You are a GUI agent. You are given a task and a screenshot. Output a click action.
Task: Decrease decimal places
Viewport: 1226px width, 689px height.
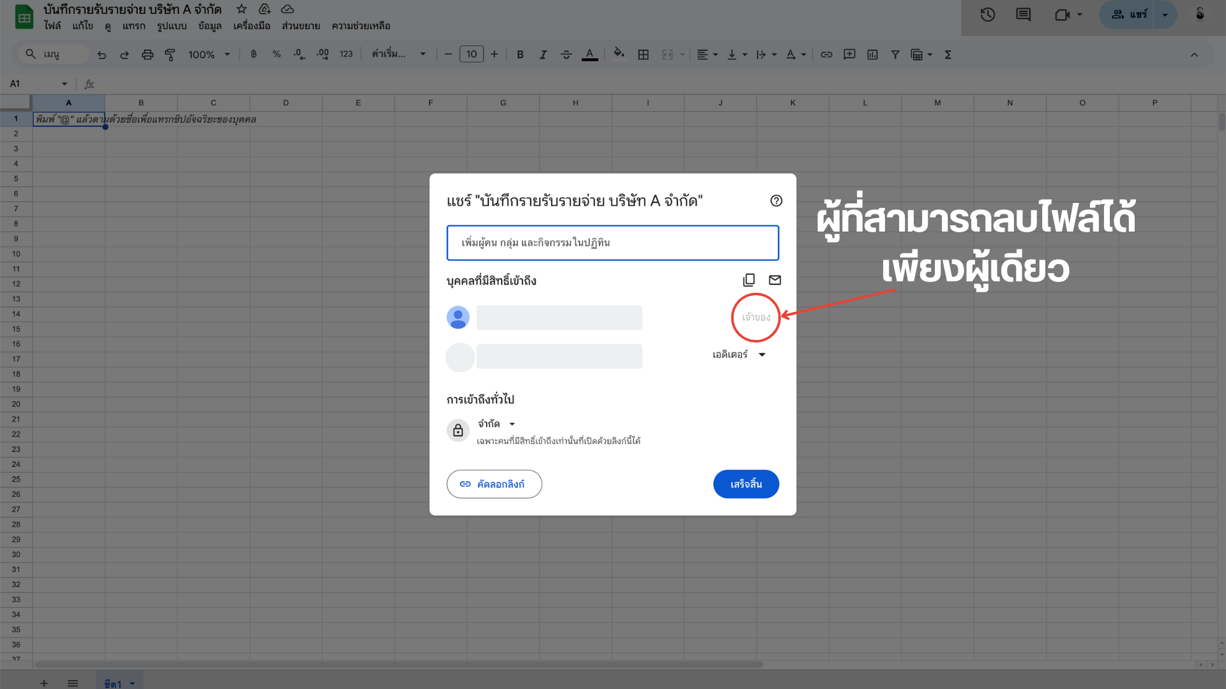(299, 55)
